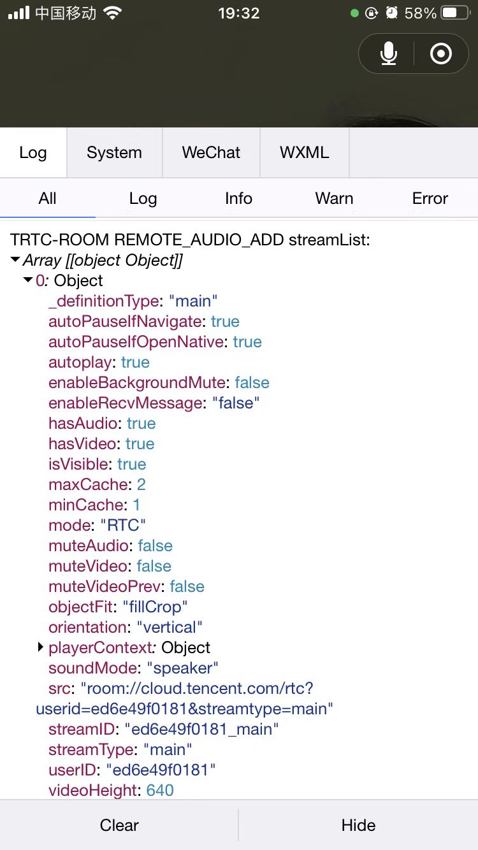Tap the battery indicator in status bar
478x850 pixels.
tap(456, 13)
